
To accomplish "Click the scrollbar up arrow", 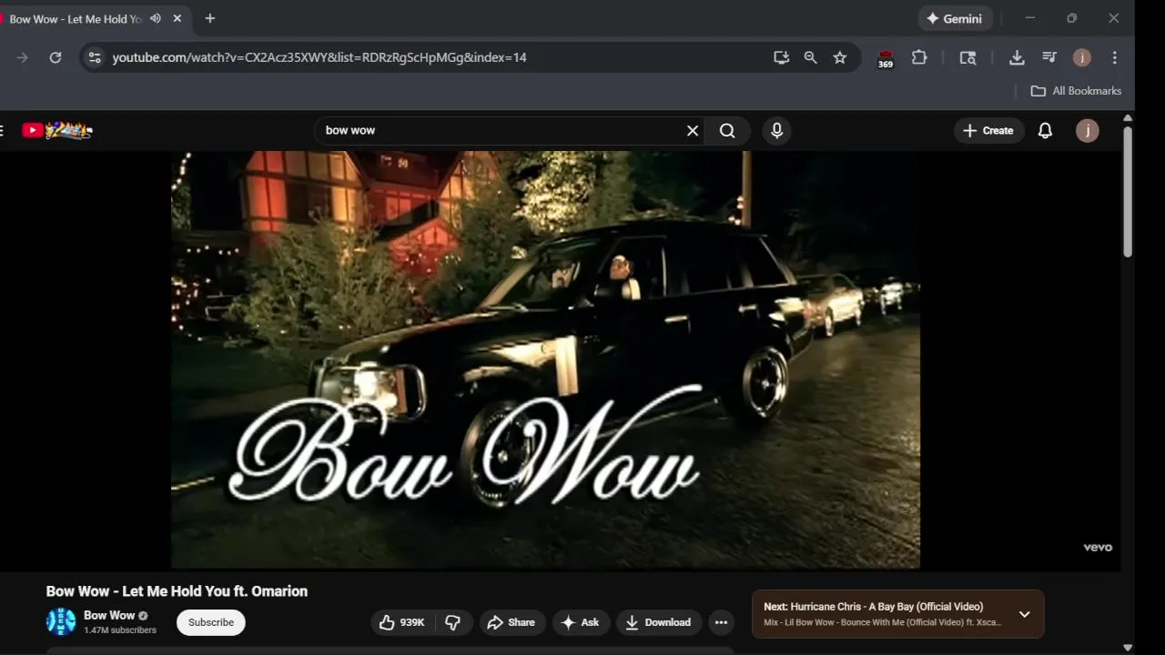I will point(1128,118).
